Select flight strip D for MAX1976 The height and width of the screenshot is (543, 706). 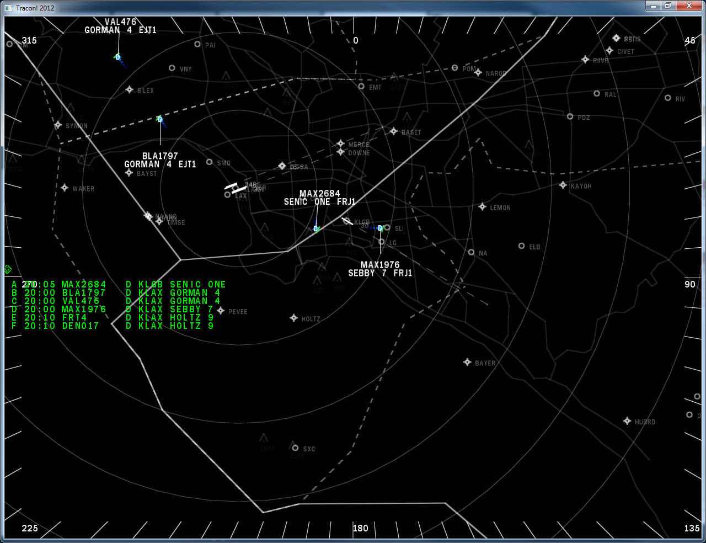click(x=113, y=310)
